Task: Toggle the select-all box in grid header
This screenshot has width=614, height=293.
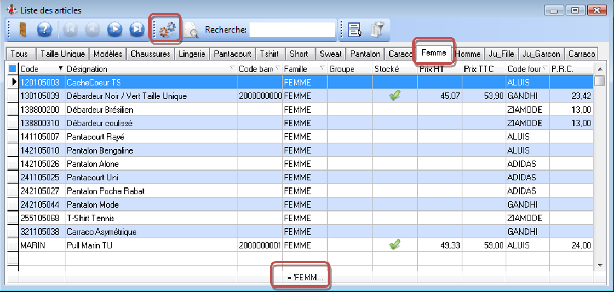Action: (x=13, y=69)
